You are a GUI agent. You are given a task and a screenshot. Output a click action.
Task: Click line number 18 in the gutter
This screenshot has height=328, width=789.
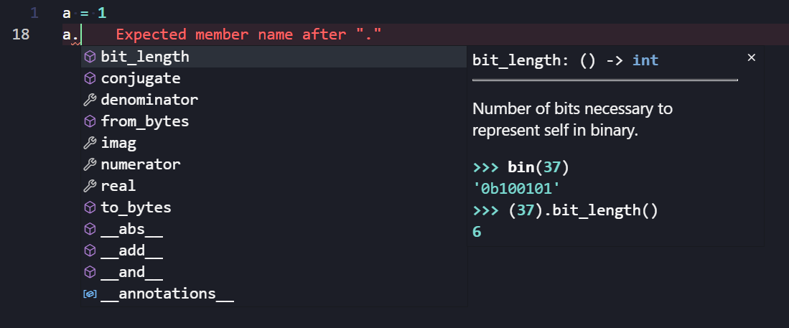pyautogui.click(x=21, y=34)
